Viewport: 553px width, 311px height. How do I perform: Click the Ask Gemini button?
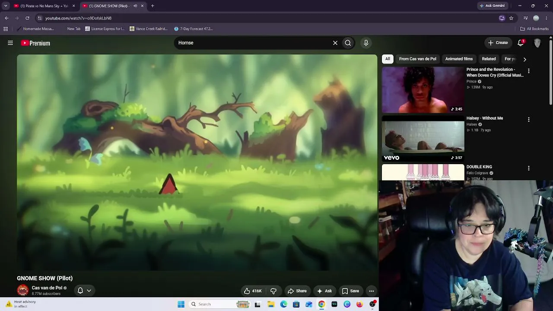pyautogui.click(x=492, y=6)
